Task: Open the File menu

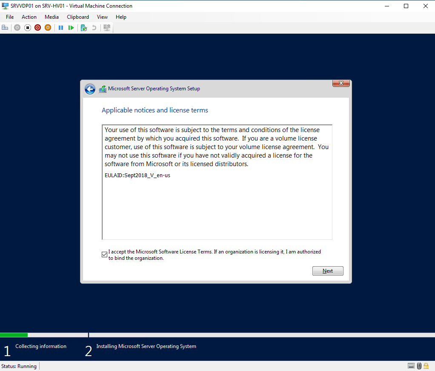Action: pyautogui.click(x=10, y=17)
